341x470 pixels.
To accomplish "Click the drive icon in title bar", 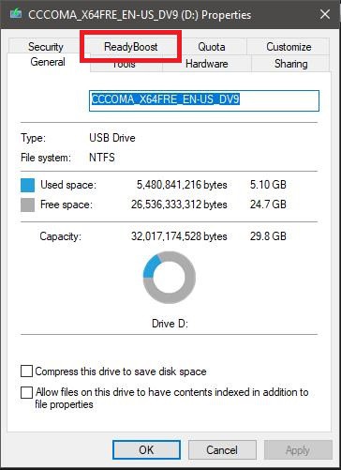I will (16, 14).
